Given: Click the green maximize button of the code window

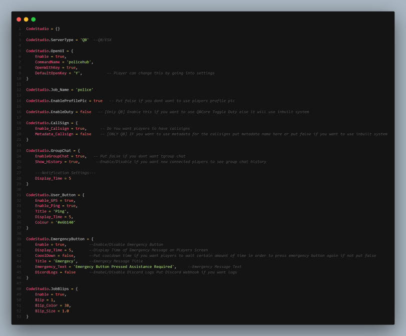Looking at the screenshot, I should pyautogui.click(x=34, y=20).
